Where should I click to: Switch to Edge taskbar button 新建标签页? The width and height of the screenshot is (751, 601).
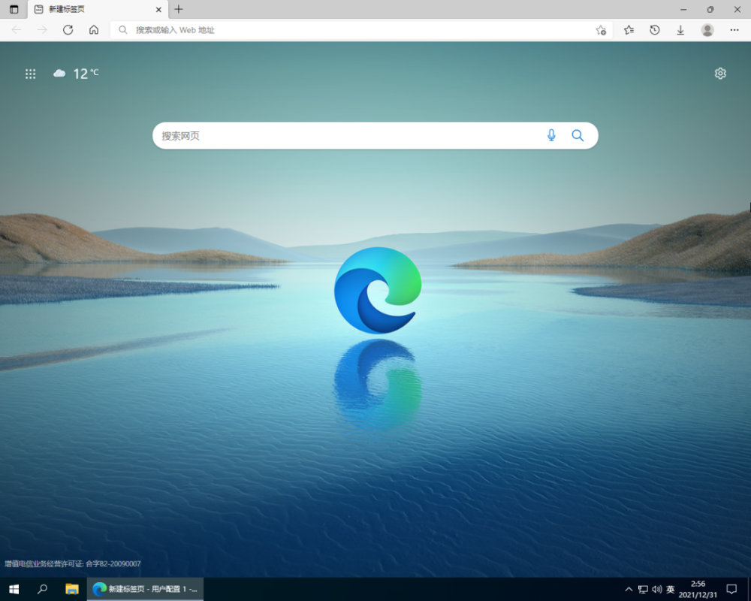145,589
